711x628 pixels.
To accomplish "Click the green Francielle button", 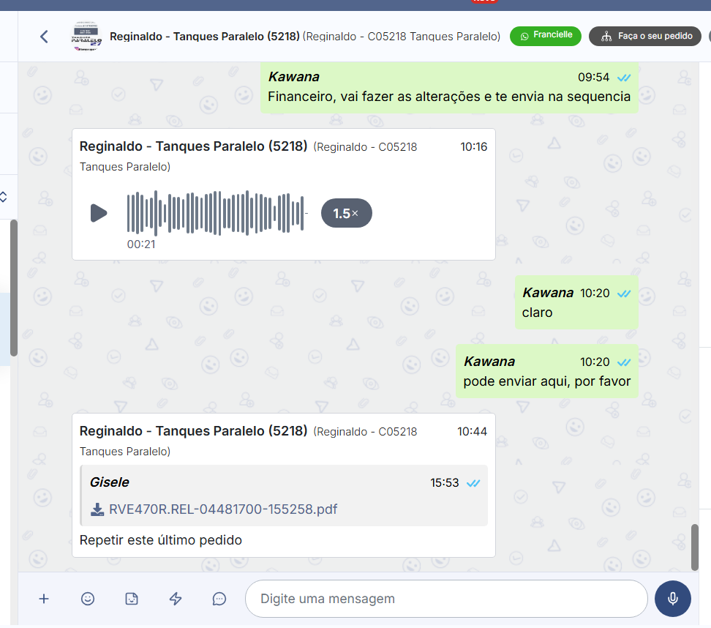I will click(x=545, y=36).
